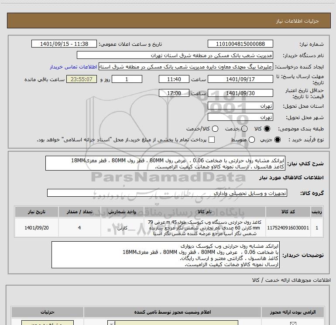Click the نام دستگاه خریدار field
336x325 pixels.
[x=175, y=55]
